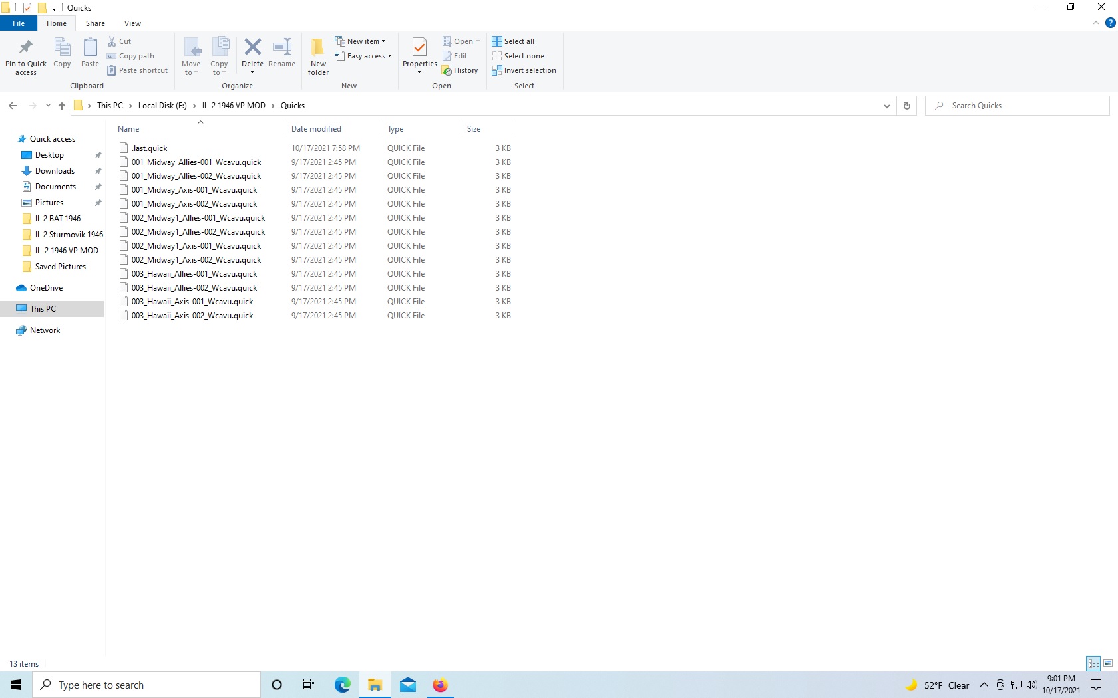This screenshot has height=698, width=1118.
Task: Click Invert selection
Action: [524, 70]
